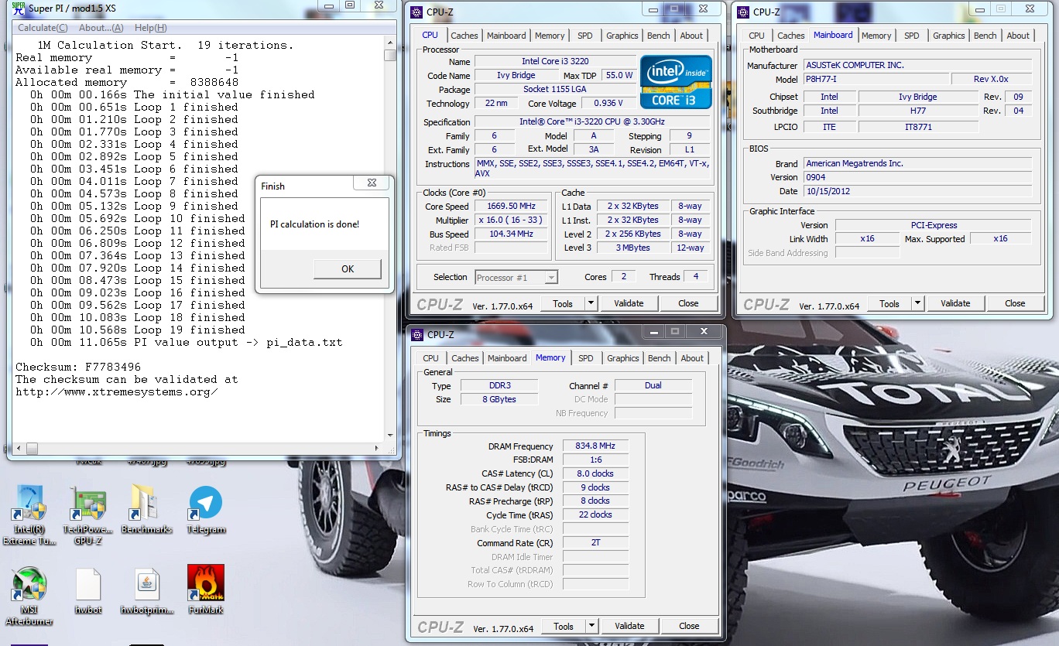Image resolution: width=1059 pixels, height=646 pixels.
Task: Click LPCIO value 'IT8771'
Action: tap(918, 126)
